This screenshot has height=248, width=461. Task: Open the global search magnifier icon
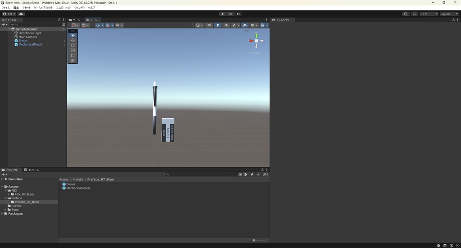[414, 14]
